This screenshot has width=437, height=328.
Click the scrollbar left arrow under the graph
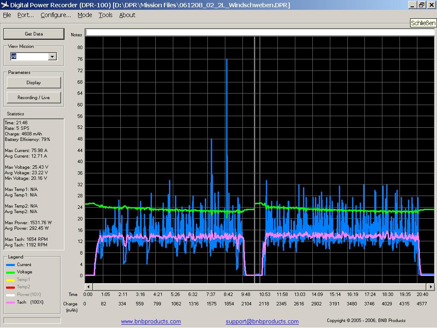[x=89, y=287]
